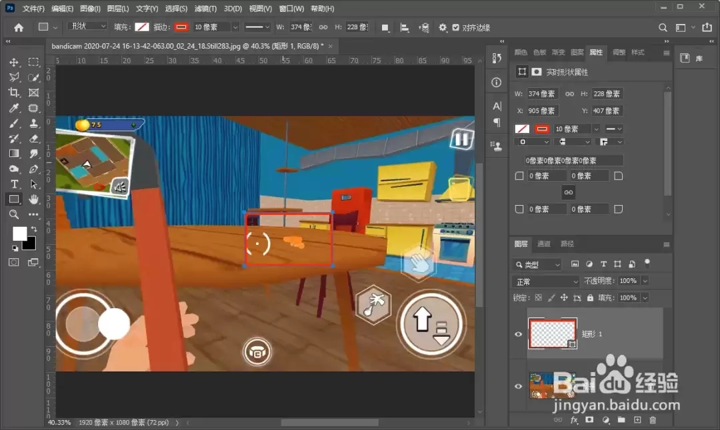720x430 pixels.
Task: Open the 窗口(W) menu
Action: click(291, 8)
